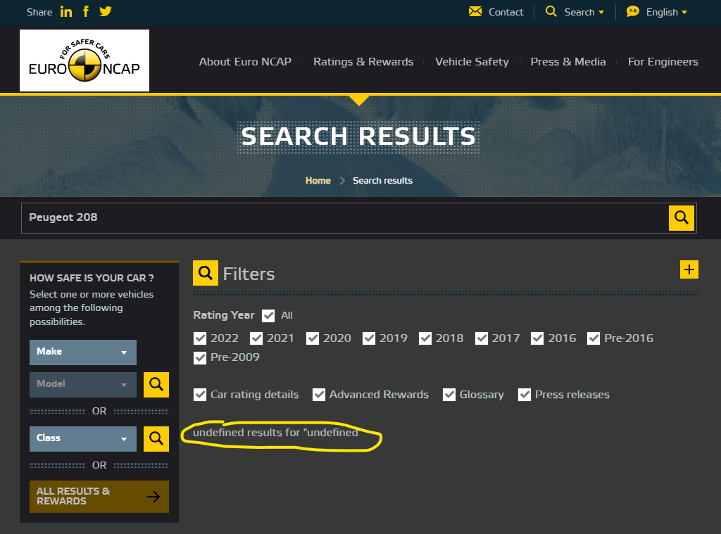Click the top bar Search magnifier icon
The width and height of the screenshot is (721, 534).
(x=551, y=11)
